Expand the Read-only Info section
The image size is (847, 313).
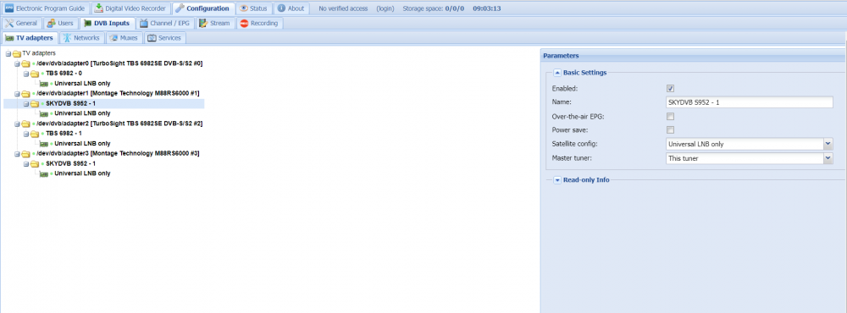point(557,179)
